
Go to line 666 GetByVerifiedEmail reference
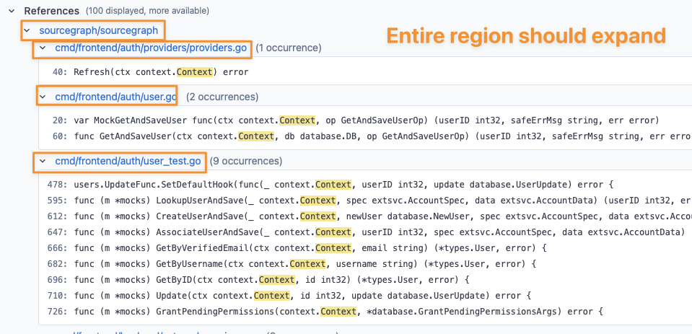pyautogui.click(x=297, y=248)
